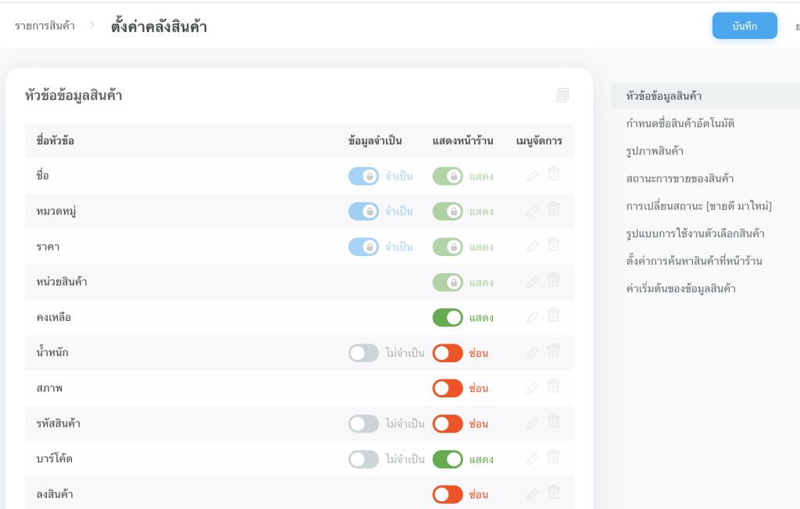Turn off storefront display for บาร์โค้ด
Image resolution: width=800 pixels, height=509 pixels.
pyautogui.click(x=448, y=459)
